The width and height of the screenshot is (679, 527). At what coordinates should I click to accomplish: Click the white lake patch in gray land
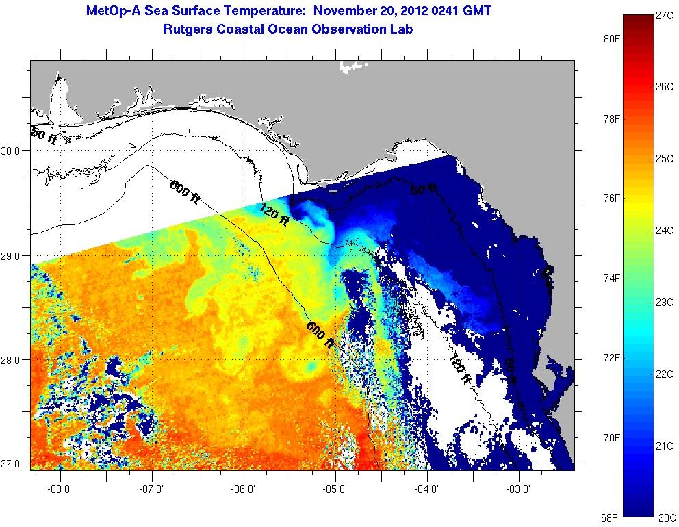tap(353, 66)
